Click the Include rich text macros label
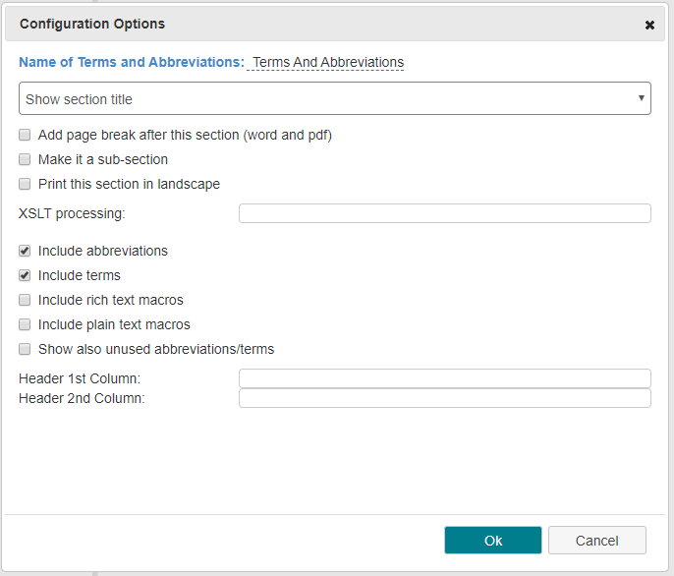 pyautogui.click(x=110, y=300)
